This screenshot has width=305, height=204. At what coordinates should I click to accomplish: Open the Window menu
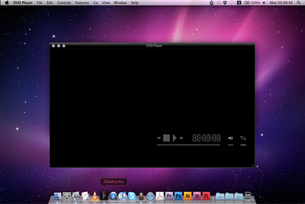120,3
